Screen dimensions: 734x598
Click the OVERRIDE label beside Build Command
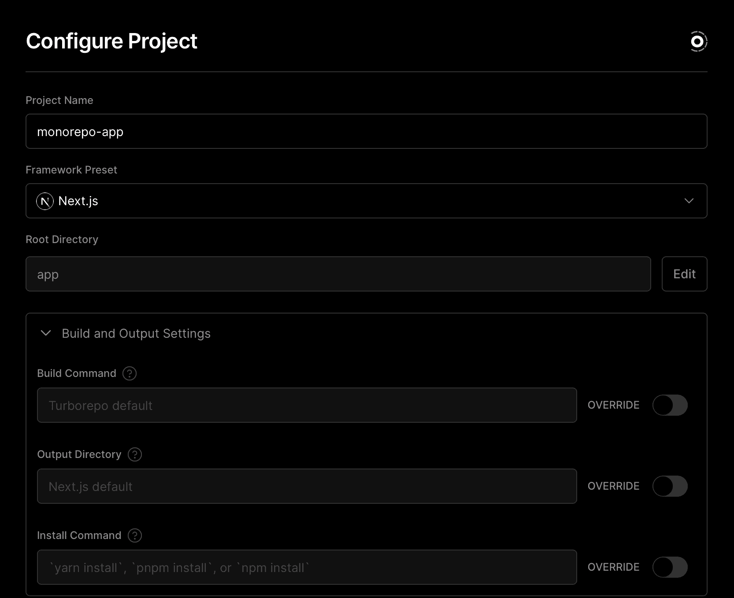(613, 405)
